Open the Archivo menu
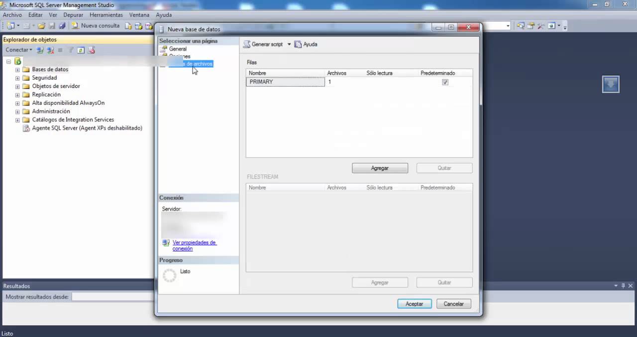Image resolution: width=637 pixels, height=337 pixels. point(12,15)
